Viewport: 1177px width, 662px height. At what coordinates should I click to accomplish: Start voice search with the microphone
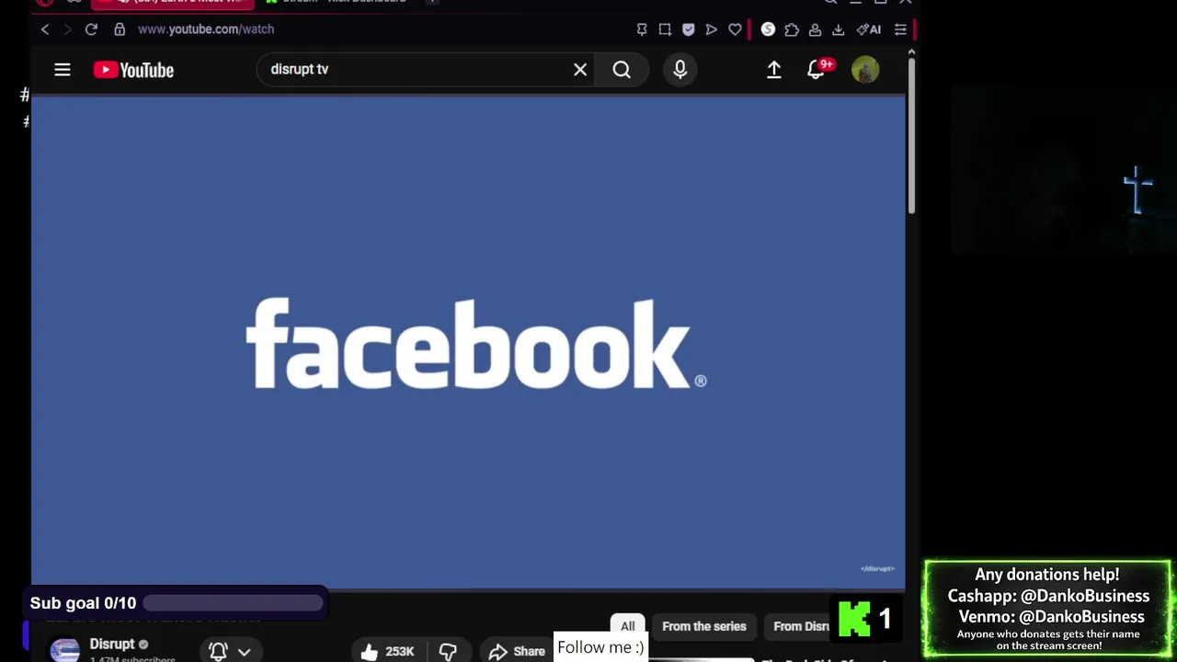point(680,70)
